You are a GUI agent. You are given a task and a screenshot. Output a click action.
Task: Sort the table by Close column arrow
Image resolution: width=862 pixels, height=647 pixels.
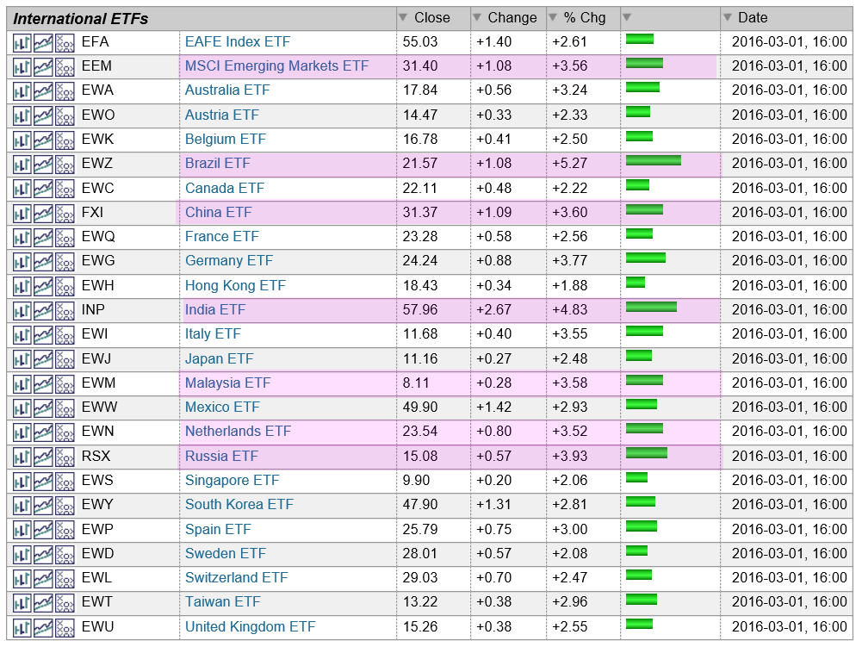tap(403, 18)
